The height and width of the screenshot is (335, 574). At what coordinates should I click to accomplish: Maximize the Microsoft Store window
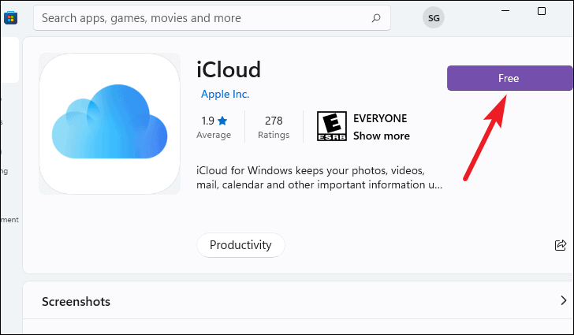[542, 11]
